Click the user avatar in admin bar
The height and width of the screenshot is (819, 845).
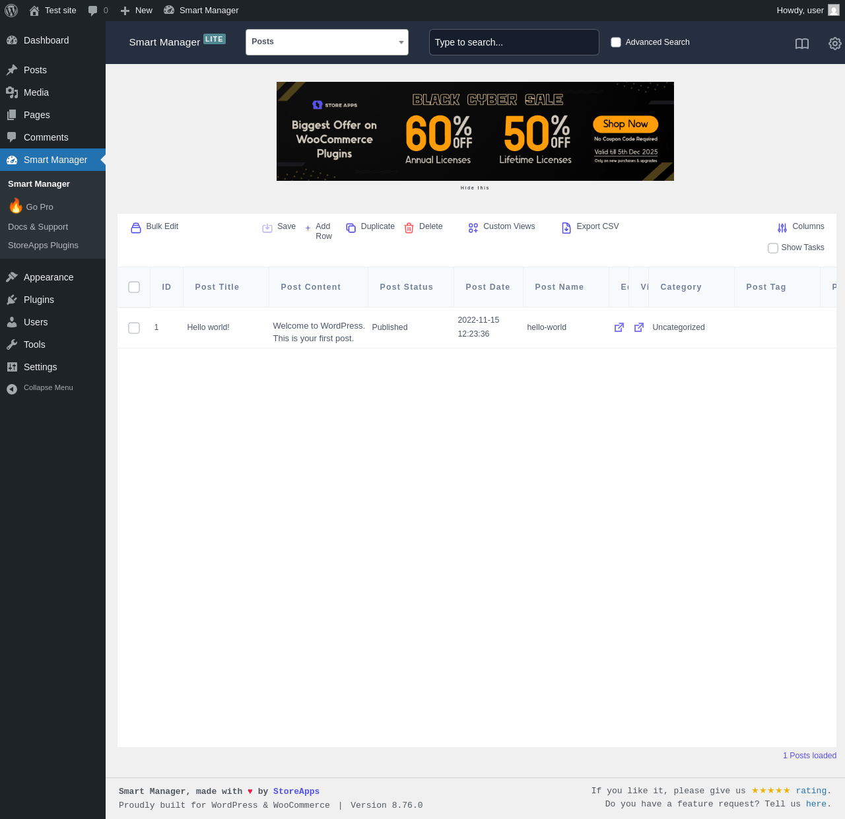tap(834, 11)
